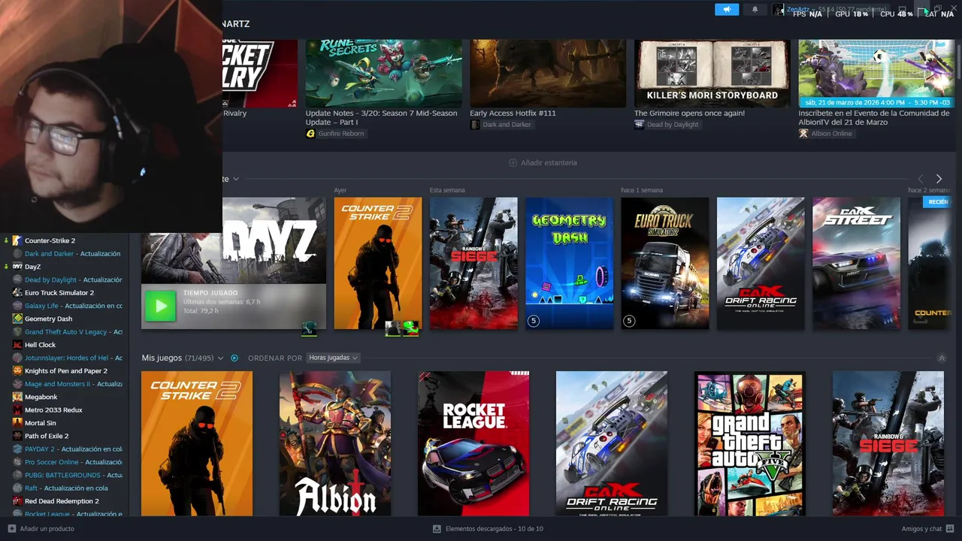
Task: Open the Horas jugadas sort dropdown
Action: click(x=334, y=358)
